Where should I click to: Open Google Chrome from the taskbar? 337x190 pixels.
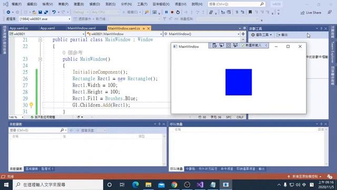[174, 185]
